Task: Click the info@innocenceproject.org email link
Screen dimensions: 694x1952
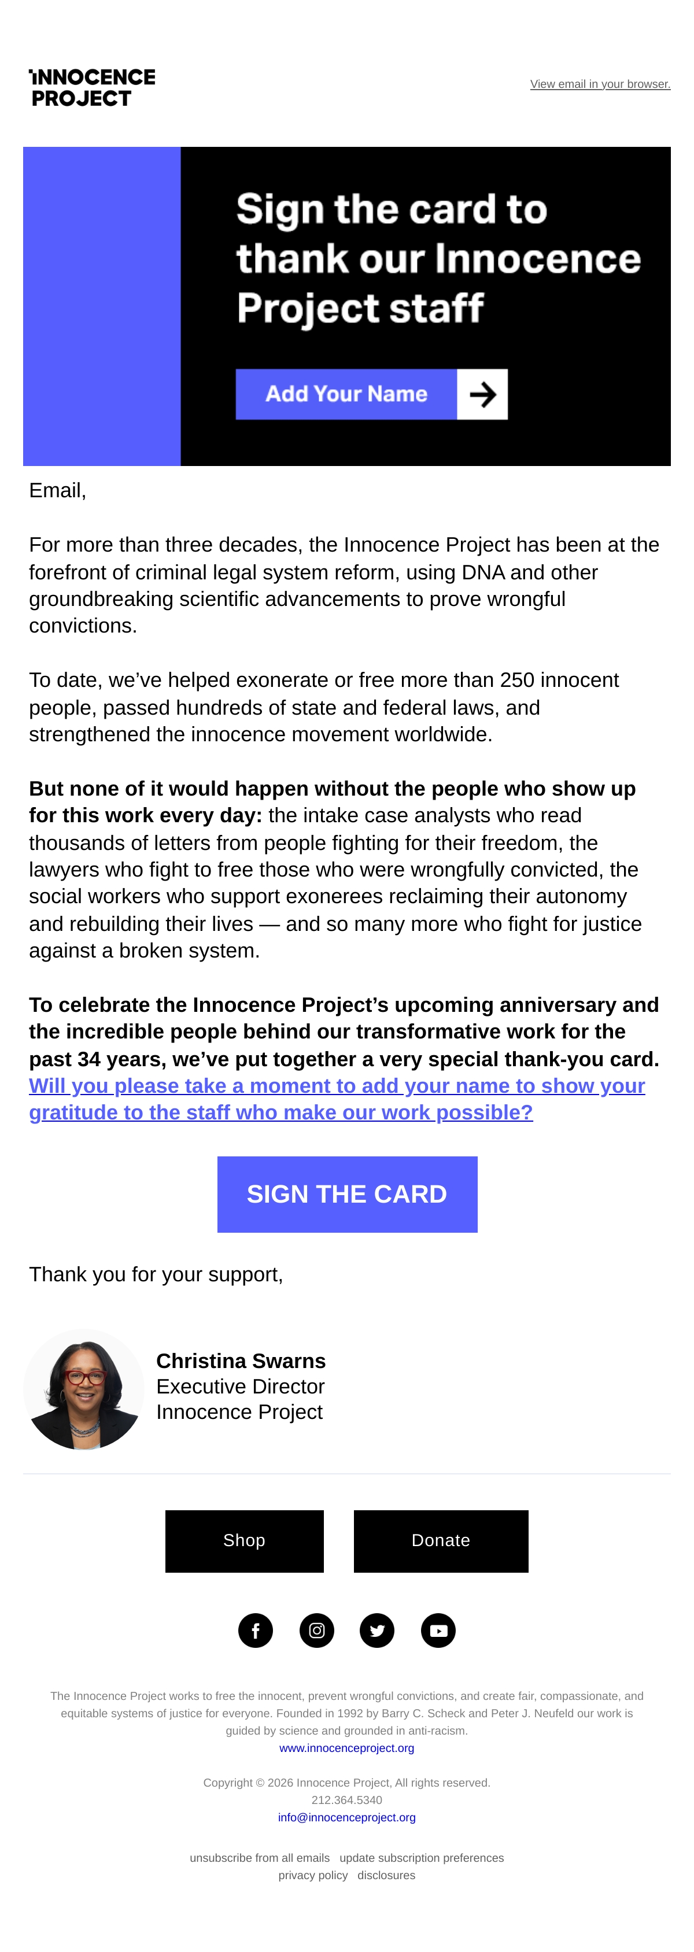Action: [x=347, y=1817]
